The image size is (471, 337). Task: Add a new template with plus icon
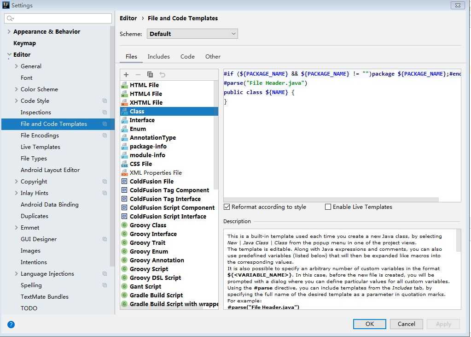pos(126,75)
